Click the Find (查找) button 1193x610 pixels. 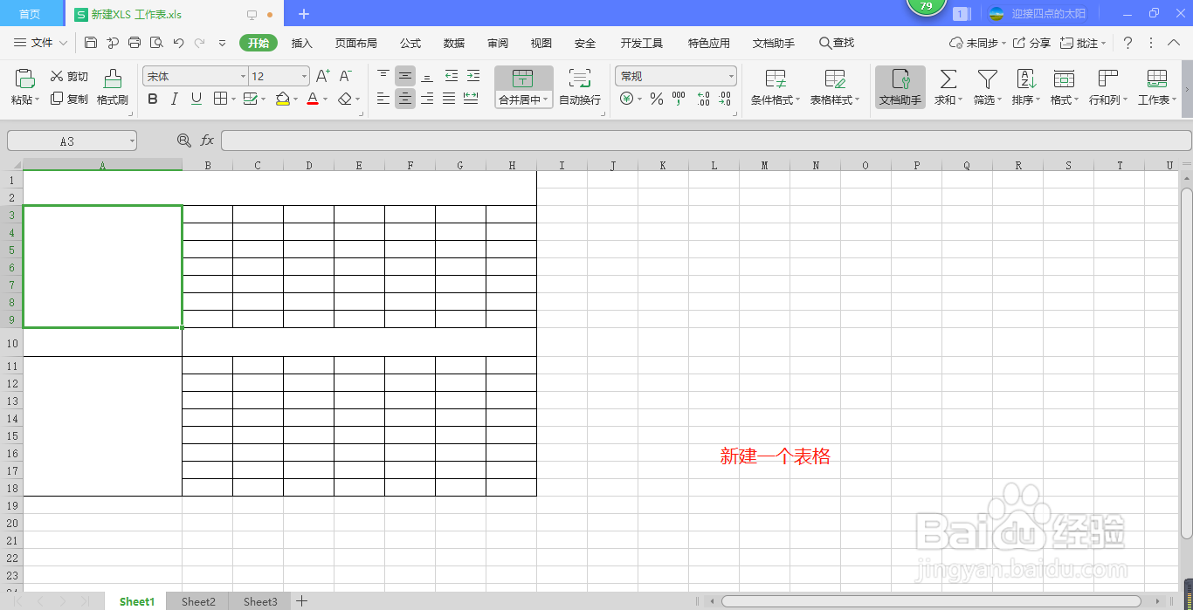(837, 43)
